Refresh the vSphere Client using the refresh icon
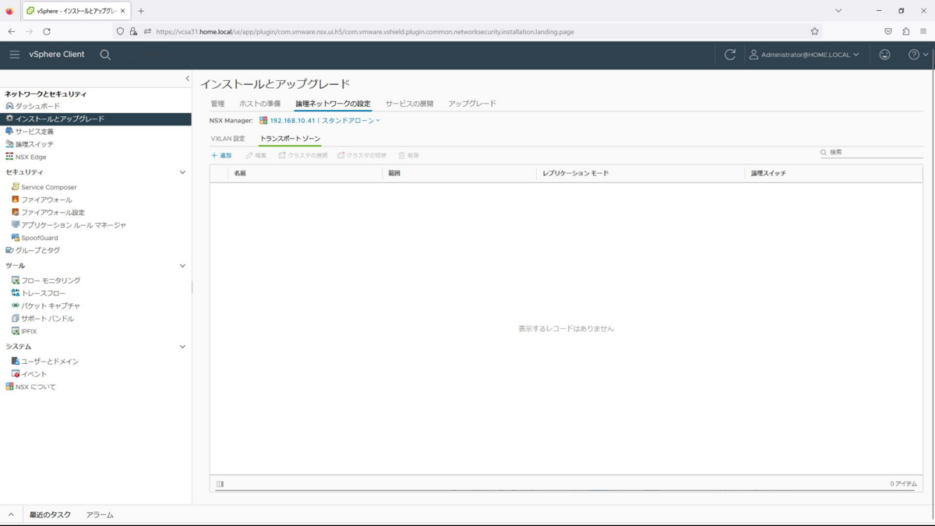 730,55
